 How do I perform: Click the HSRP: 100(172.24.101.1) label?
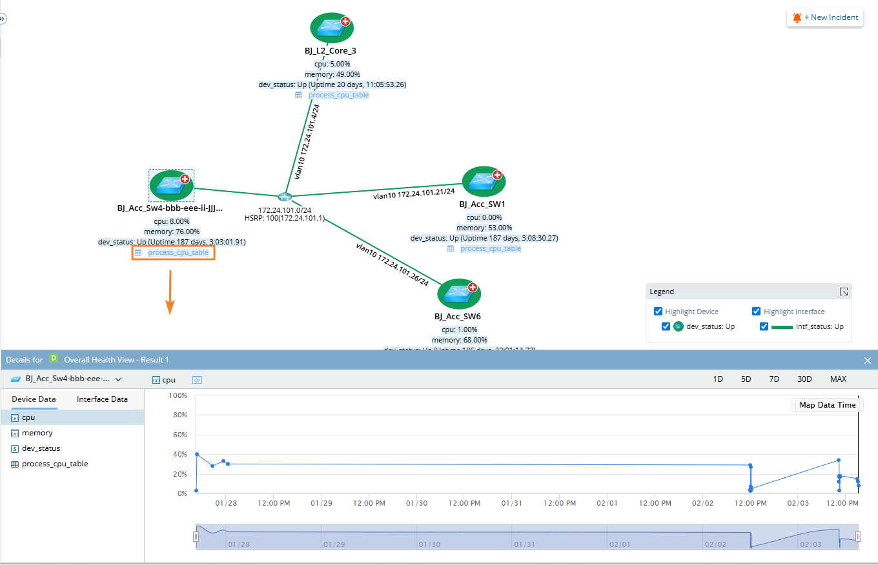point(284,219)
